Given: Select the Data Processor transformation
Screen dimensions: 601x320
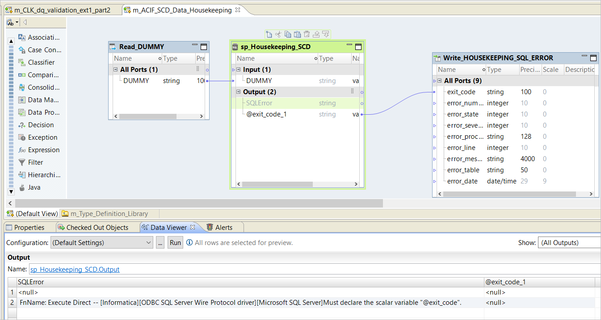Looking at the screenshot, I should [x=39, y=112].
